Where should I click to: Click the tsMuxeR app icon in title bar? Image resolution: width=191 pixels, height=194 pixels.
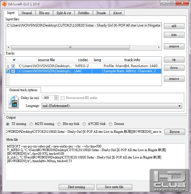pos(5,4)
